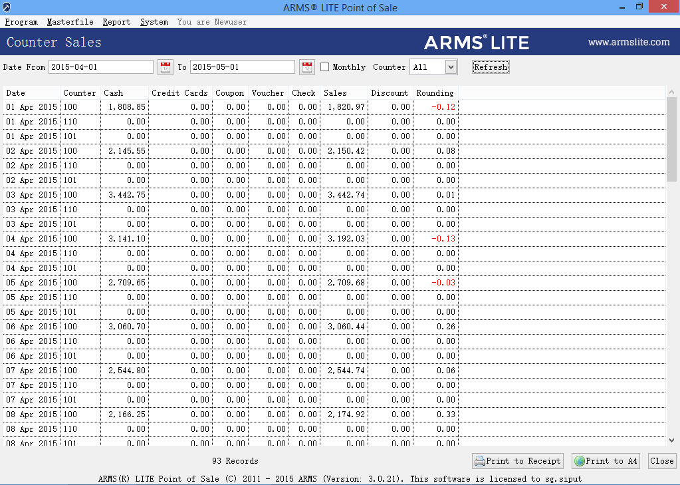
Task: Click the cash value 3,442.75
Action: tap(127, 195)
